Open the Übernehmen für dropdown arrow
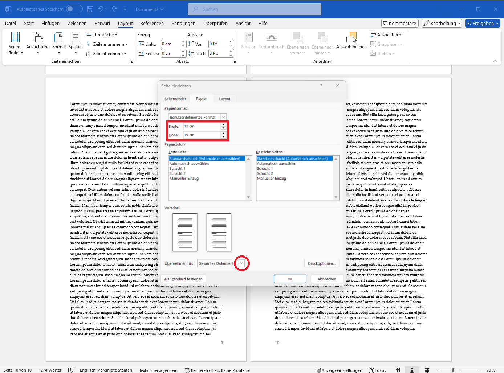 [x=241, y=263]
